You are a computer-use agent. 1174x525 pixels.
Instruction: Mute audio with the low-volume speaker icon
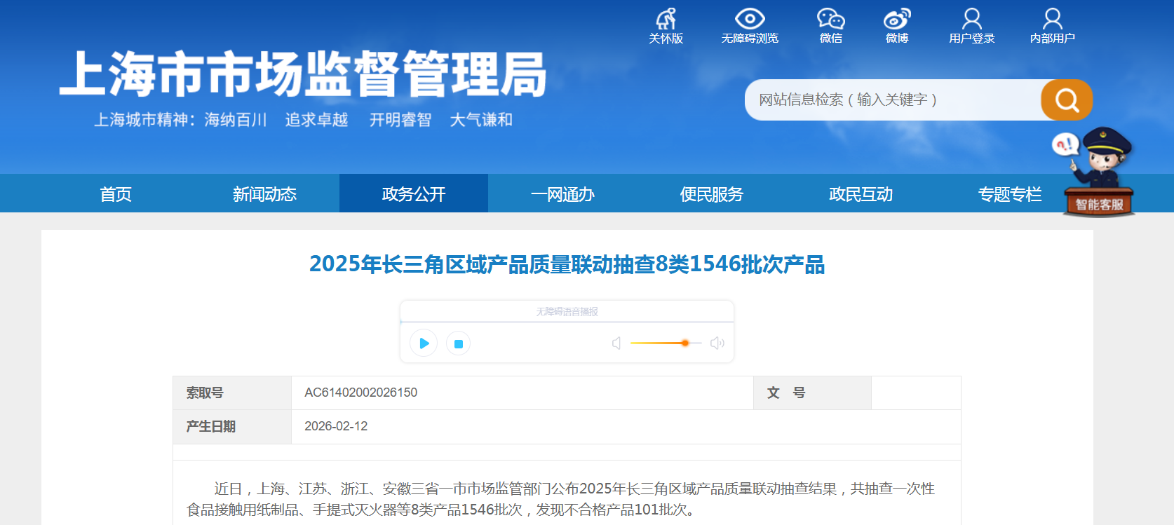tap(616, 343)
